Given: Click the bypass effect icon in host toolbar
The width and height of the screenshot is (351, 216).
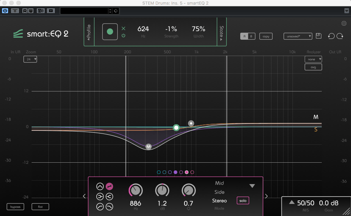Looking at the screenshot, I should tap(15, 11).
